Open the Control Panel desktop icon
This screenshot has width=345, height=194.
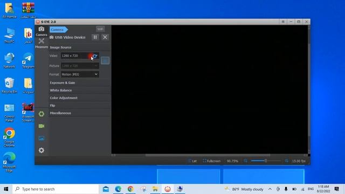coord(9,113)
